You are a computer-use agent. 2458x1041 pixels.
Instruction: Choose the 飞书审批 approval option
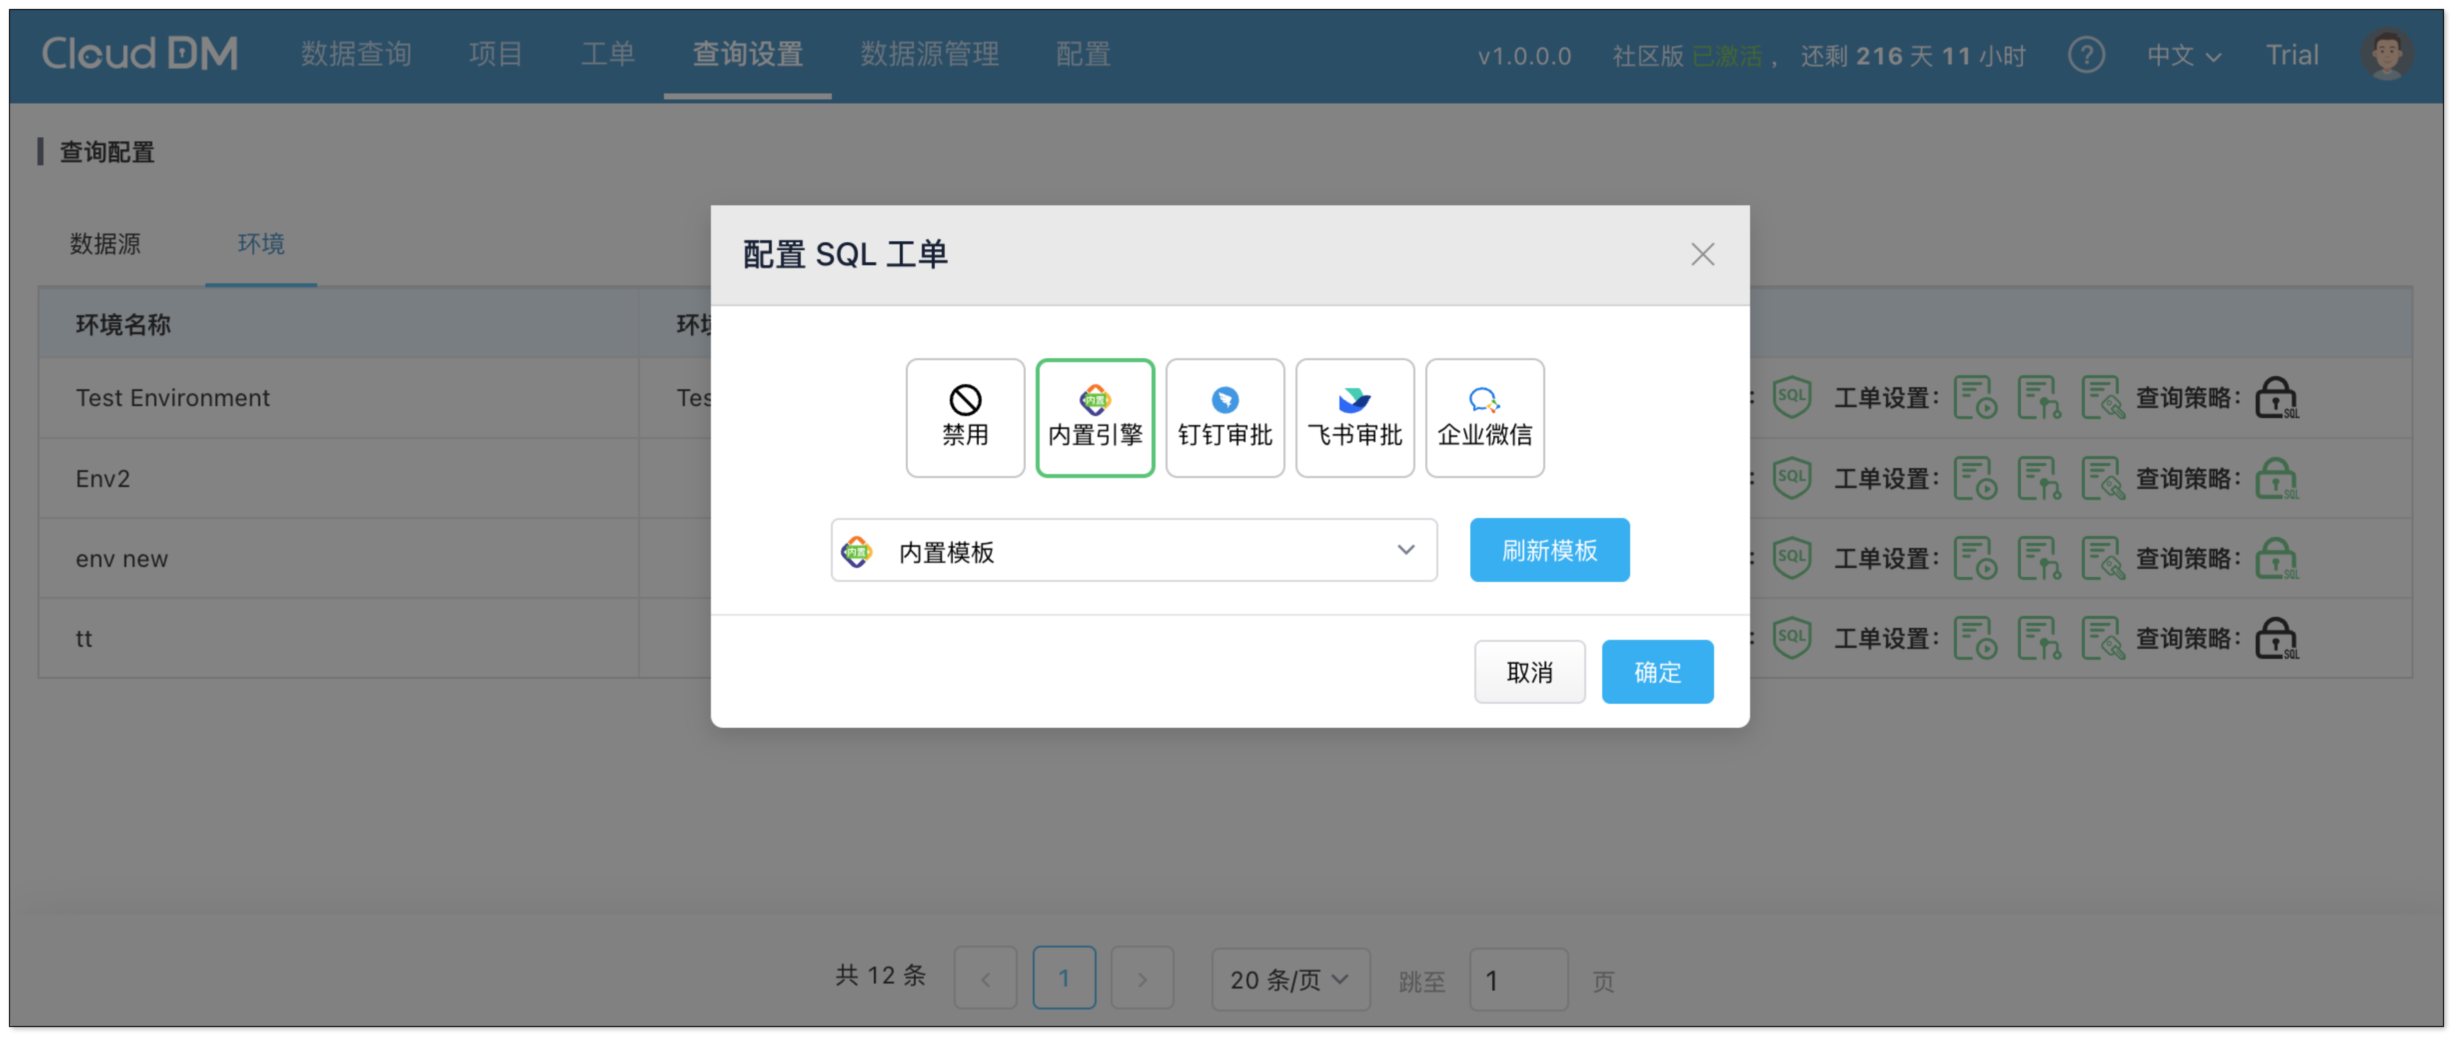1354,417
